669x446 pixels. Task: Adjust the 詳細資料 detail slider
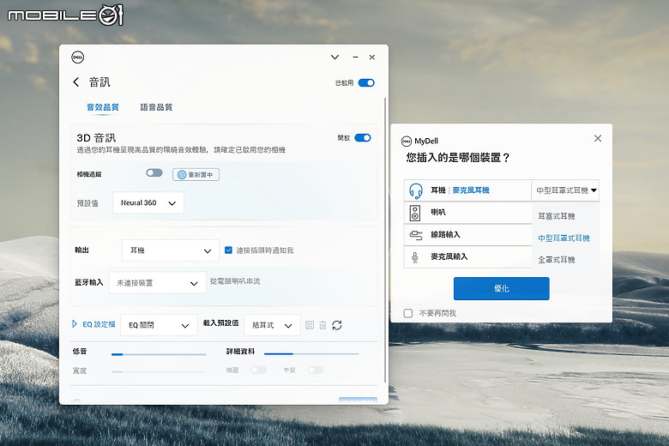point(311,354)
